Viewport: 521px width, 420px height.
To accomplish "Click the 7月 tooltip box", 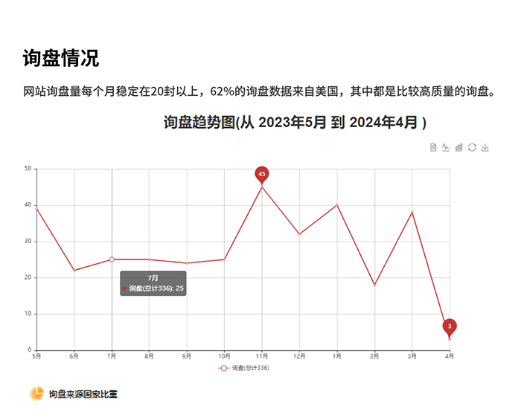I will click(153, 283).
